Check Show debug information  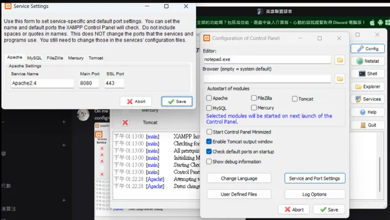point(209,161)
